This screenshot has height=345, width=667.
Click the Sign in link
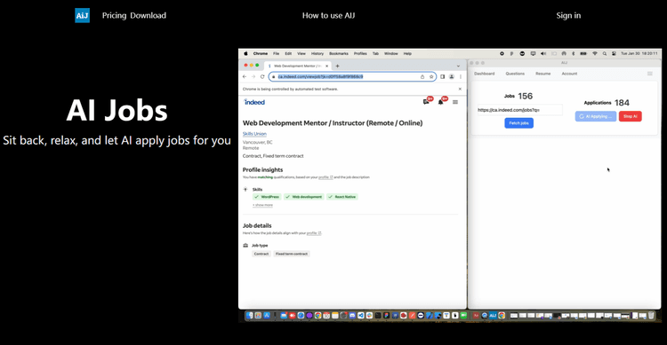568,15
